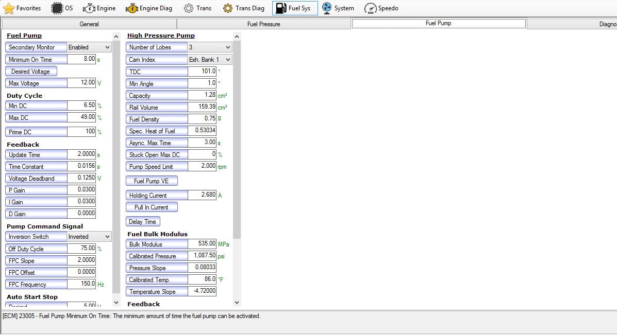Click the I Gain value field
617x335 pixels.
[81, 202]
